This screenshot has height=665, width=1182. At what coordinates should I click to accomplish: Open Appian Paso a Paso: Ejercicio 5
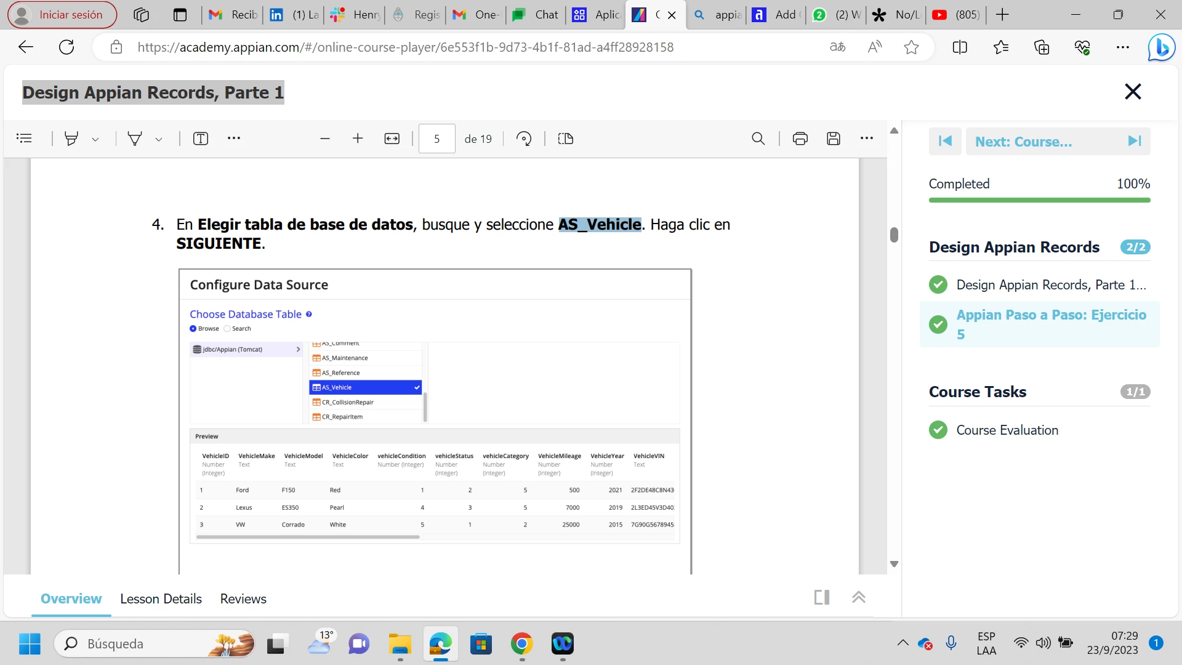click(1039, 324)
